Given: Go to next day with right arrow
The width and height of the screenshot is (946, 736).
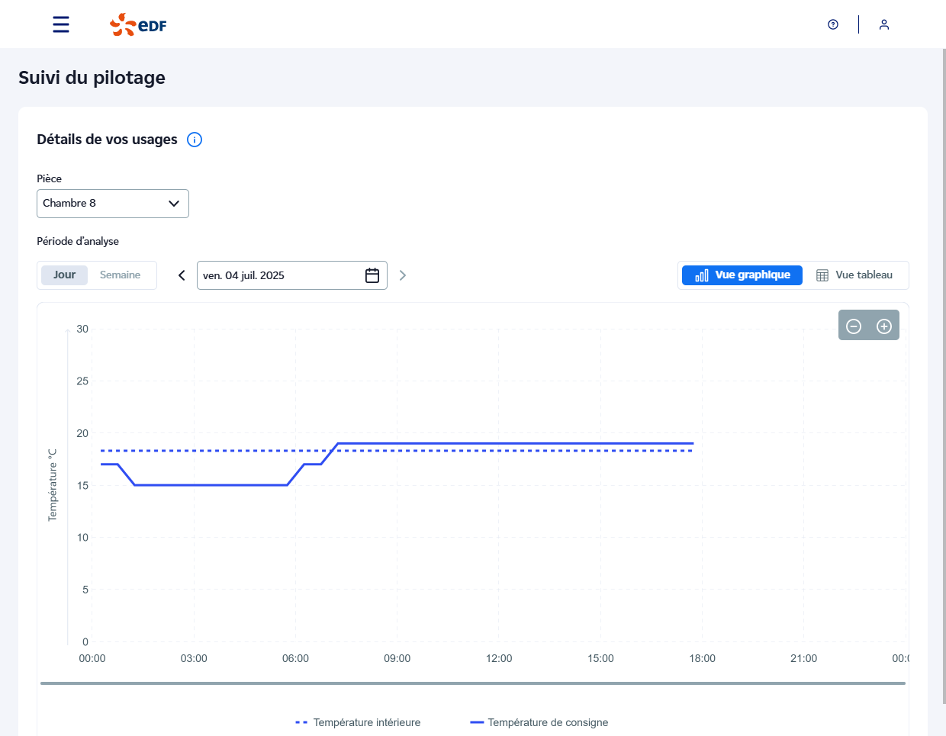Looking at the screenshot, I should (x=403, y=275).
